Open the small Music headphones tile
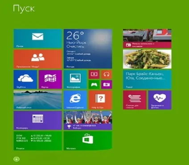This screenshot has height=165, width=189. tap(107, 74)
